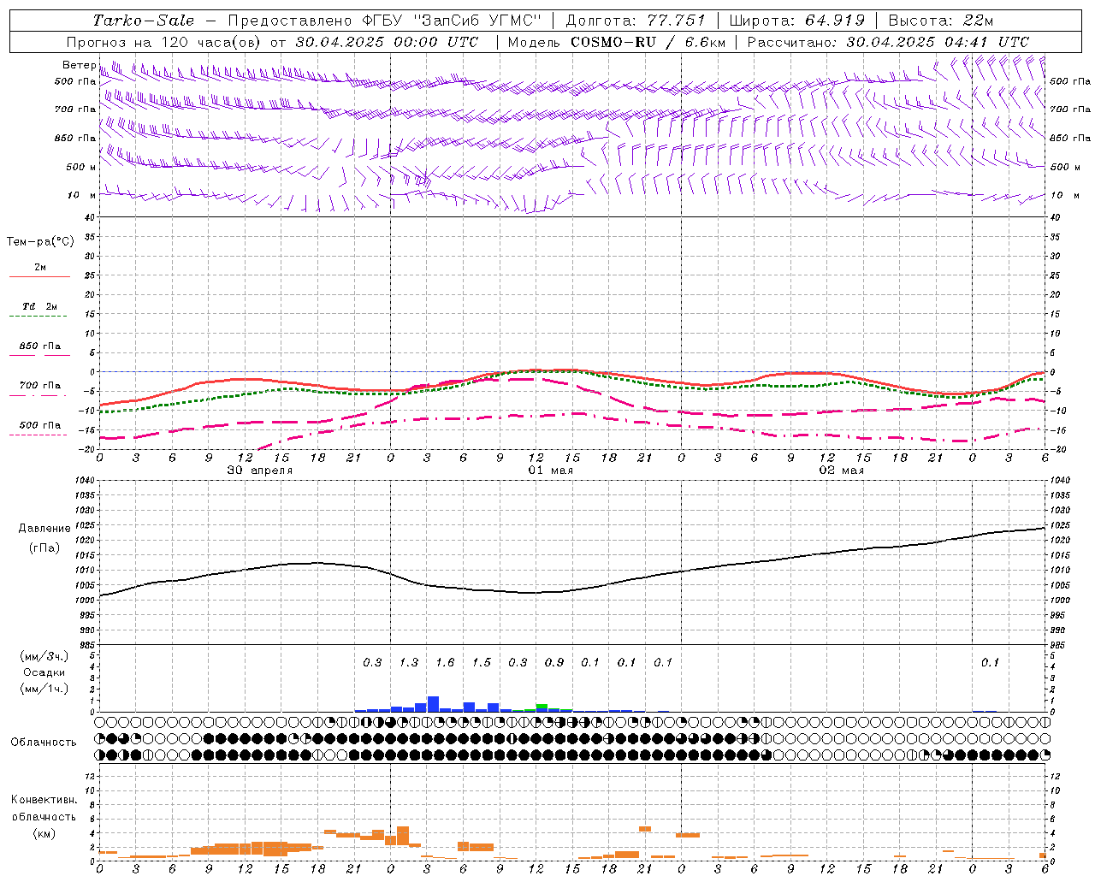Select "-20" on the right temperature axis

pos(1058,449)
